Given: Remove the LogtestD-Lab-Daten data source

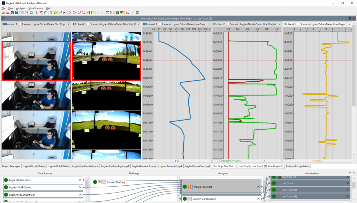Looking at the screenshot, I should 80,180.
